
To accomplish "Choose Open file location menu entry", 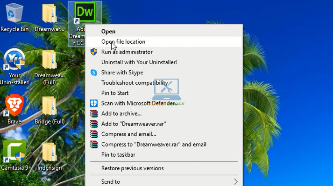I will click(x=123, y=42).
